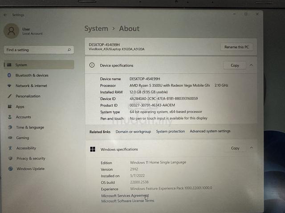Click the search magnifier icon
Screen dimensions: 285x213
[x=69, y=50]
